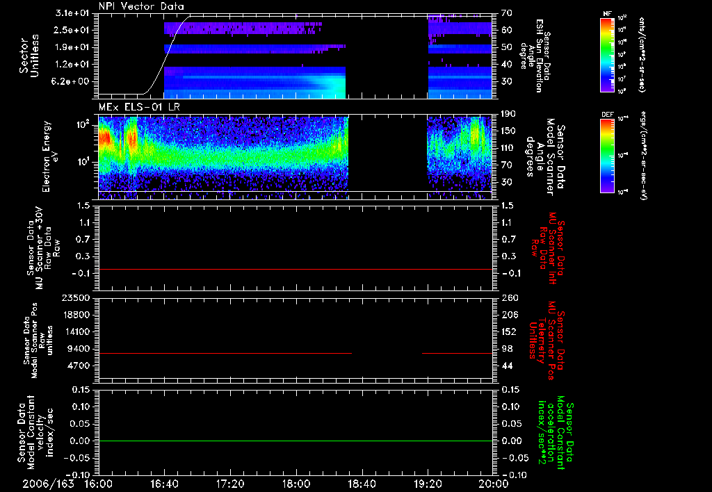Click the 'ESH Sun Elevation Angle degree' axis title

tap(535, 56)
